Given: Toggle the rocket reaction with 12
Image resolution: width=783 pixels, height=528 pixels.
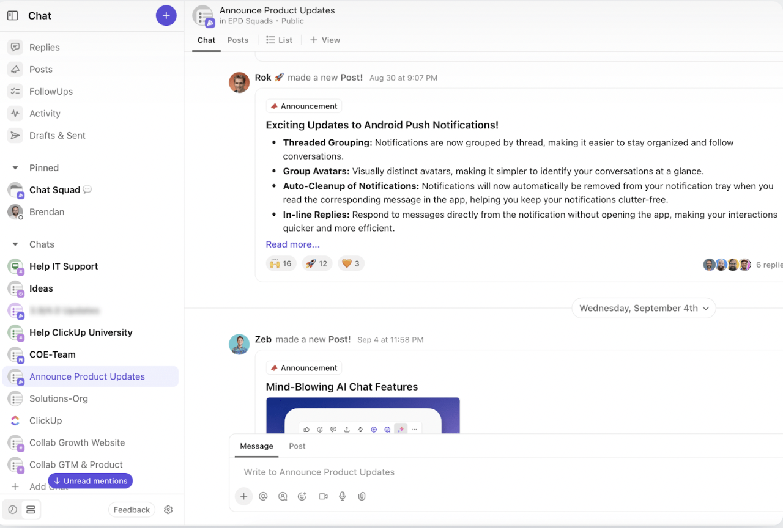Looking at the screenshot, I should tap(317, 263).
